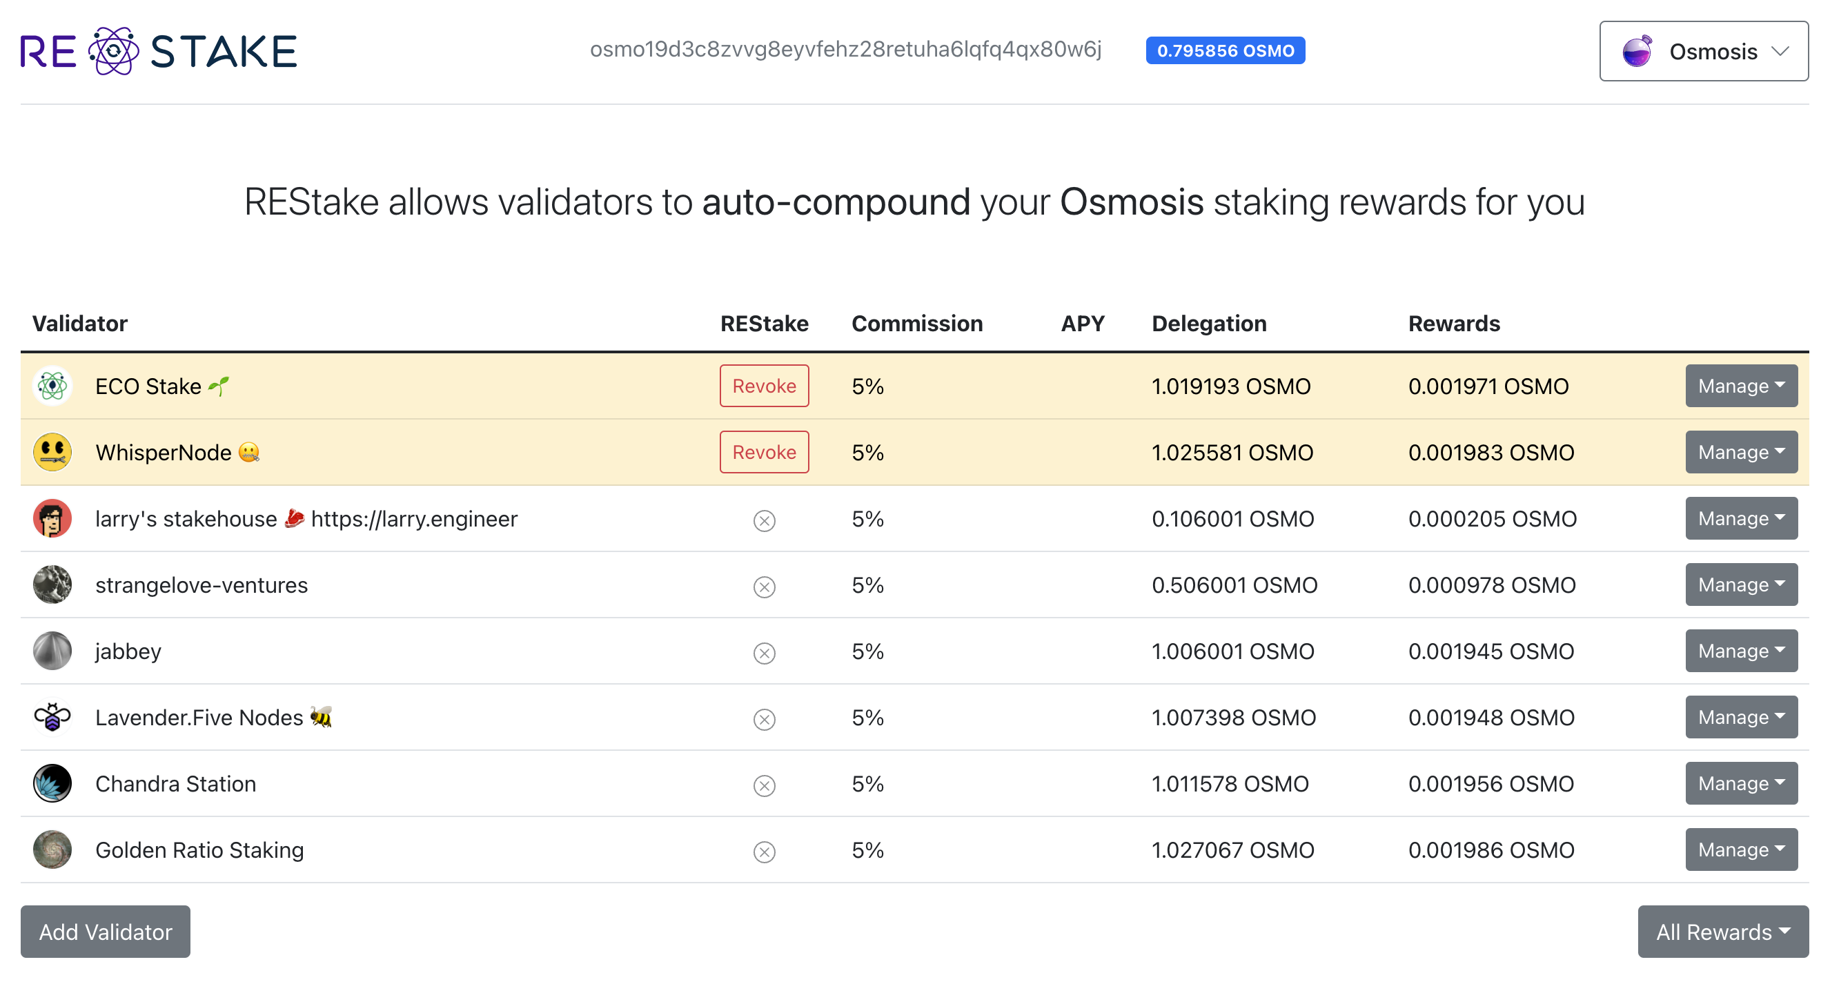Click WhisperNode zipper-face avatar
The image size is (1830, 1002).
coord(52,452)
